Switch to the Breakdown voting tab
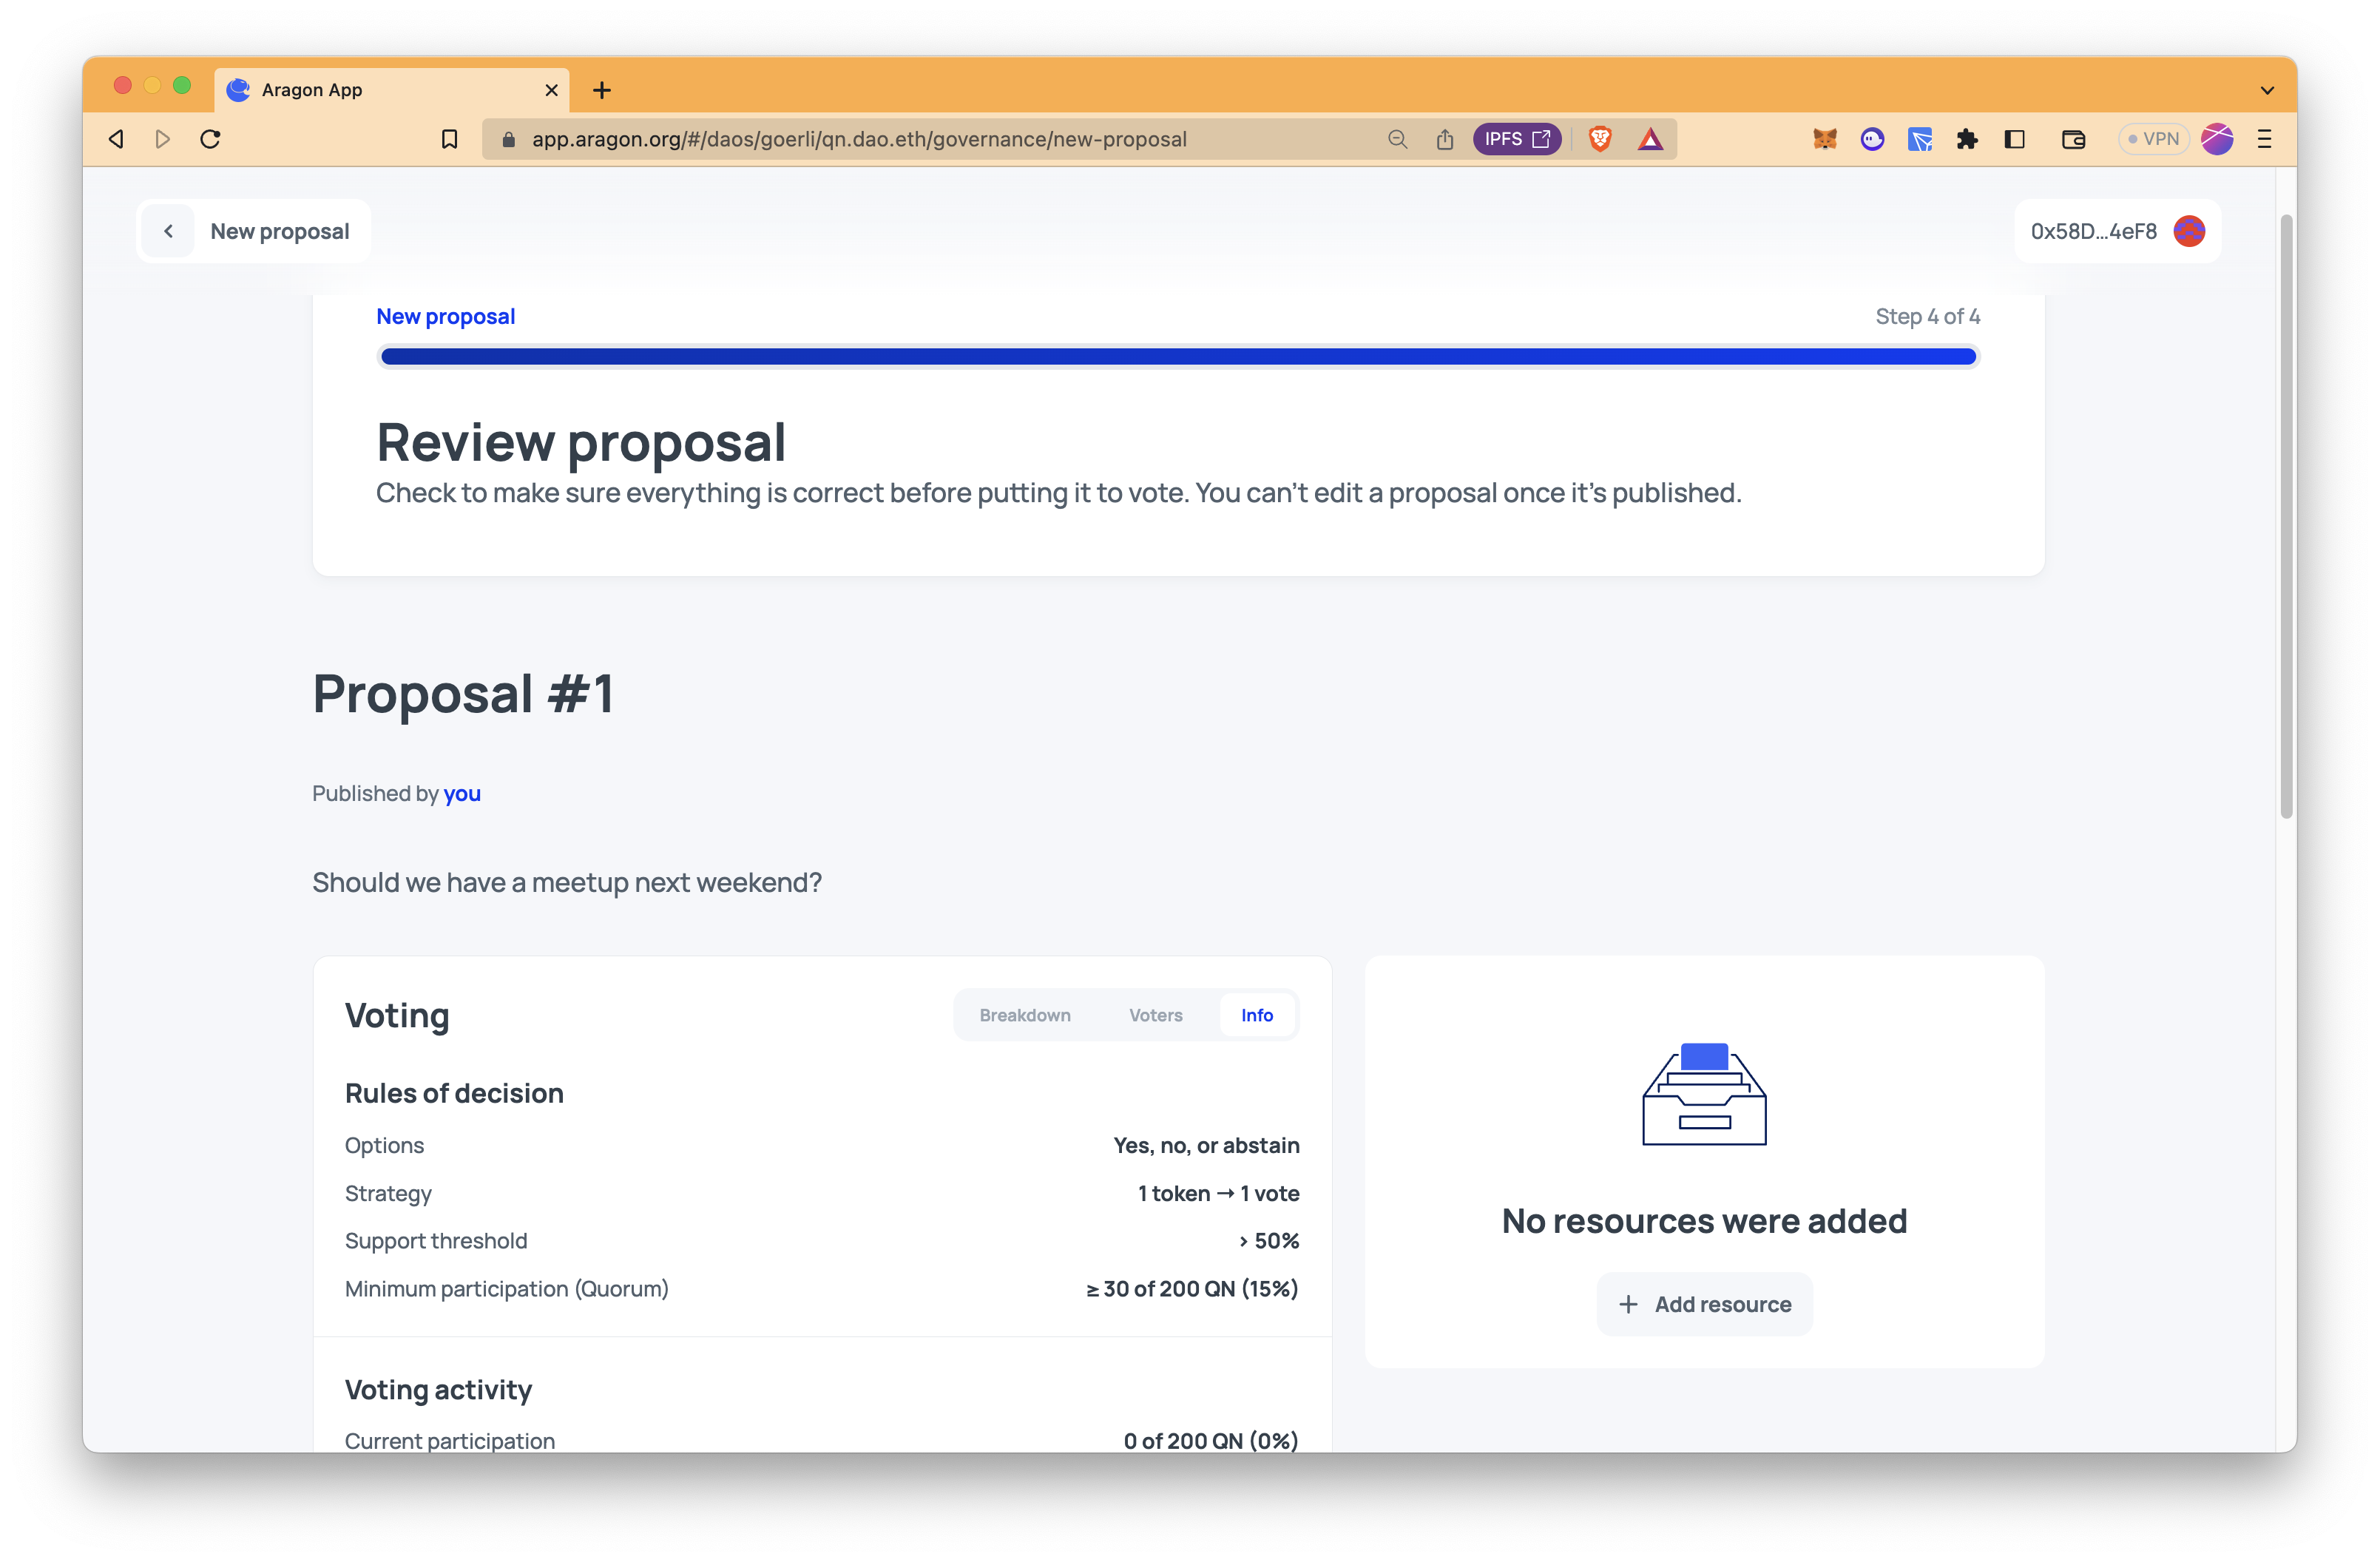Image resolution: width=2380 pixels, height=1562 pixels. [x=1025, y=1015]
